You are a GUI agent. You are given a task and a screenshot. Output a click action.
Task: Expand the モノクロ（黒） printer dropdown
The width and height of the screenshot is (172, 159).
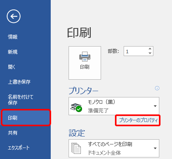155,106
